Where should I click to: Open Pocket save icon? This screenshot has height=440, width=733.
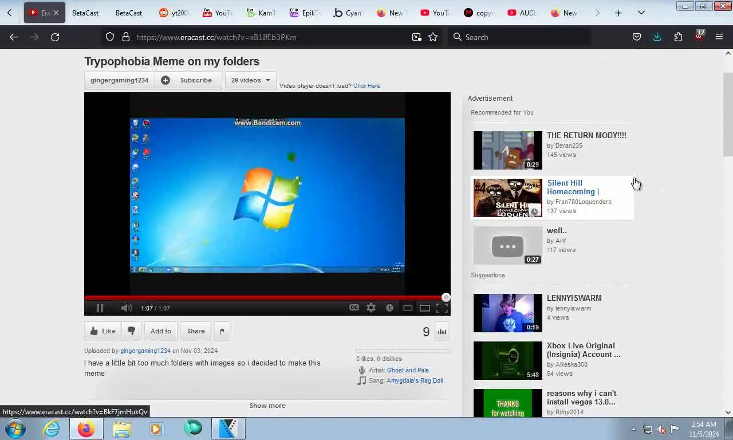(x=637, y=37)
